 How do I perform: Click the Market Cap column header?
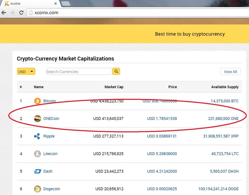(114, 87)
